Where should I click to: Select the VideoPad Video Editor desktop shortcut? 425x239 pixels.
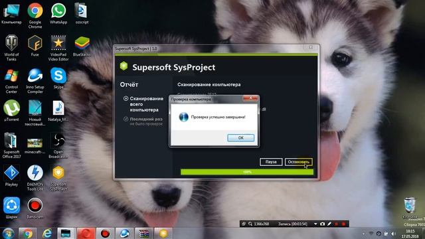pyautogui.click(x=58, y=48)
